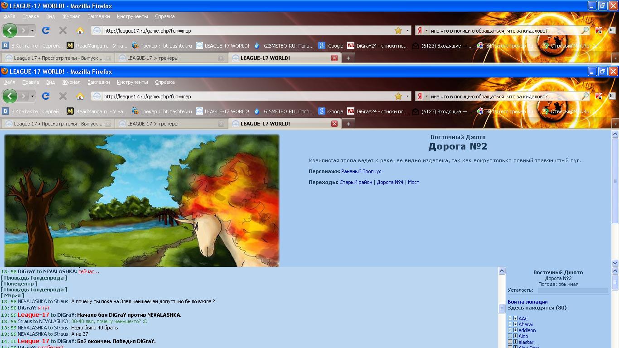Image resolution: width=619 pixels, height=348 pixels.
Task: Open the Журнал menu in the front window
Action: (x=71, y=82)
